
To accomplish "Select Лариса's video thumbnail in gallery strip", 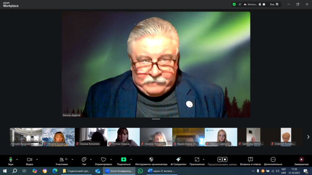I will [221, 136].
